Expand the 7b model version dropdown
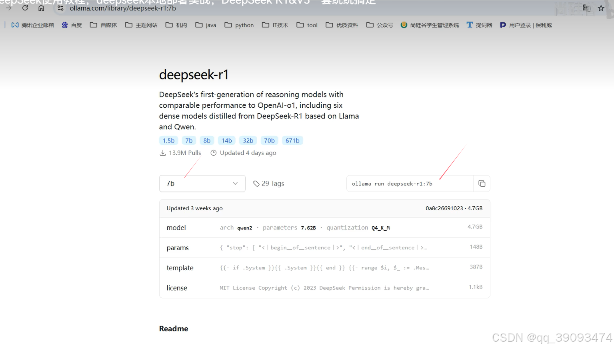The width and height of the screenshot is (614, 348). coord(202,184)
